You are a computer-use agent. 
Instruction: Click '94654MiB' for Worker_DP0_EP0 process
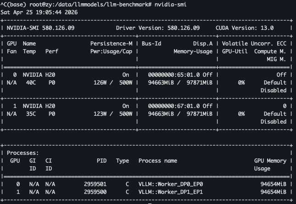pyautogui.click(x=274, y=184)
